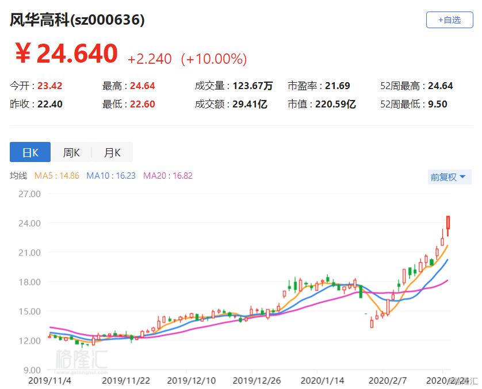
Task: Click the 18.00 y-axis label
Action: tap(29, 282)
